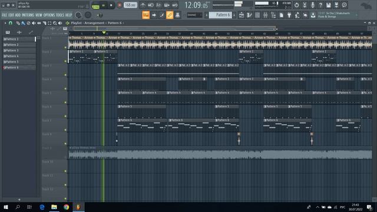
Task: Open the ADD menu
Action: (x=18, y=15)
